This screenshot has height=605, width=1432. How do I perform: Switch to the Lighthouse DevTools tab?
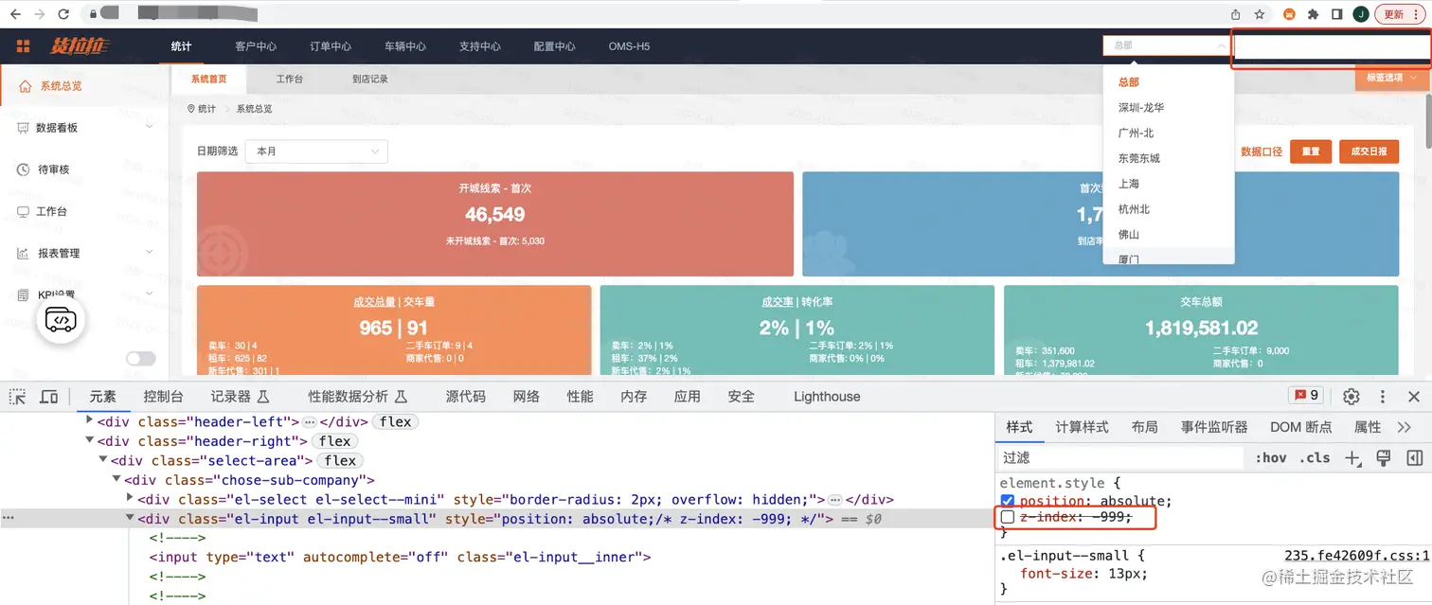(x=827, y=397)
